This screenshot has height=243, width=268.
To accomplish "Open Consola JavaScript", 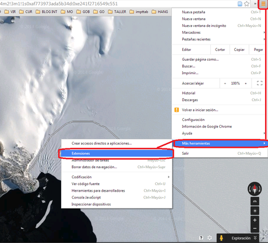I will (x=117, y=197).
